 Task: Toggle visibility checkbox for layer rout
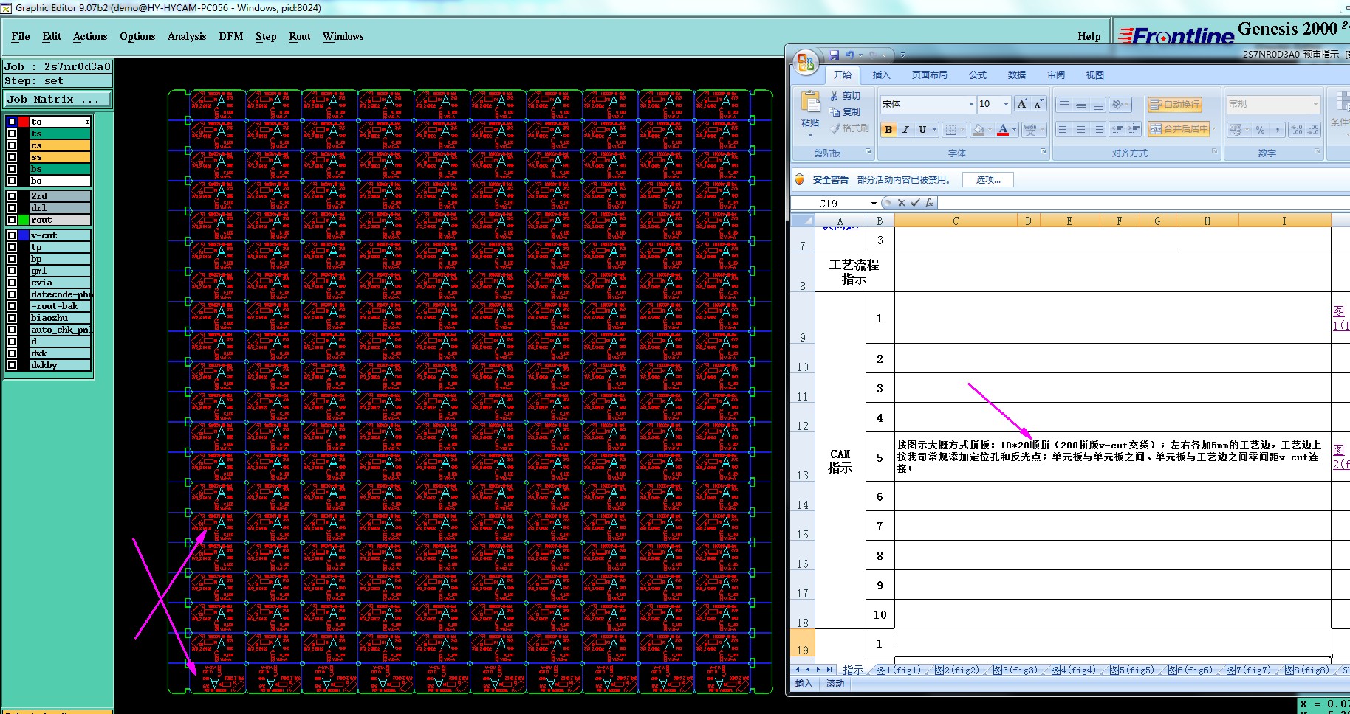(12, 220)
